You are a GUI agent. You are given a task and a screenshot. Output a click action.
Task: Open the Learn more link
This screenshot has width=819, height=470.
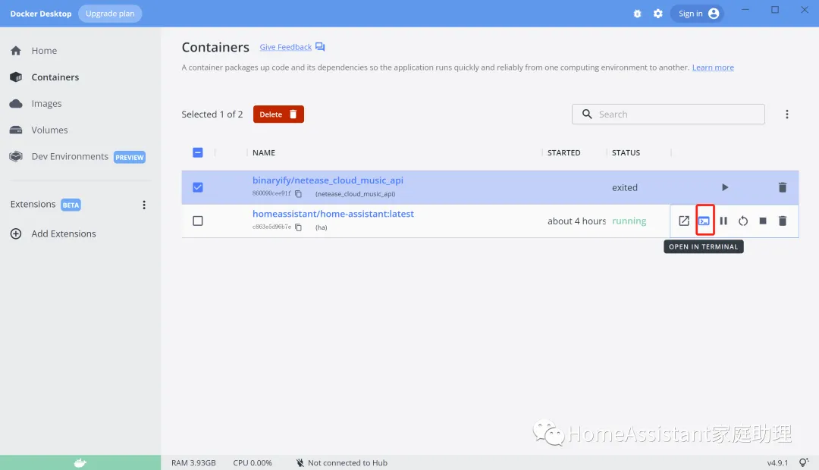pyautogui.click(x=713, y=67)
